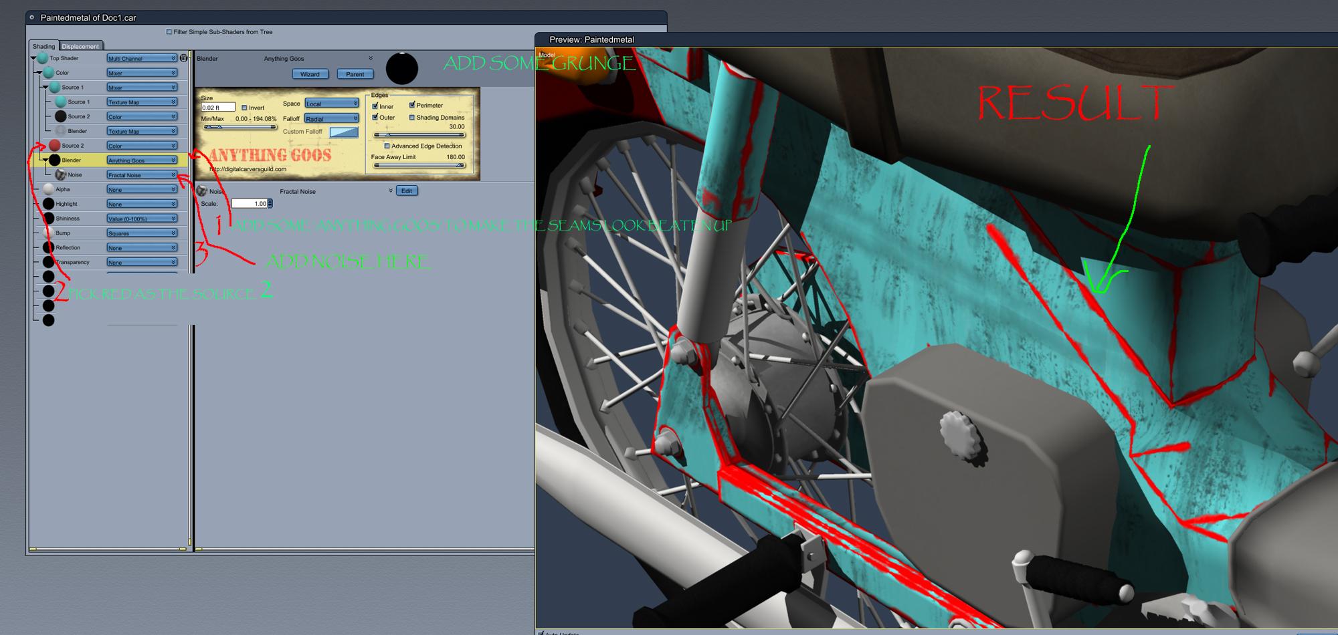Enable Advanced Edge Detection checkbox
Image resolution: width=1338 pixels, height=635 pixels.
coord(387,146)
